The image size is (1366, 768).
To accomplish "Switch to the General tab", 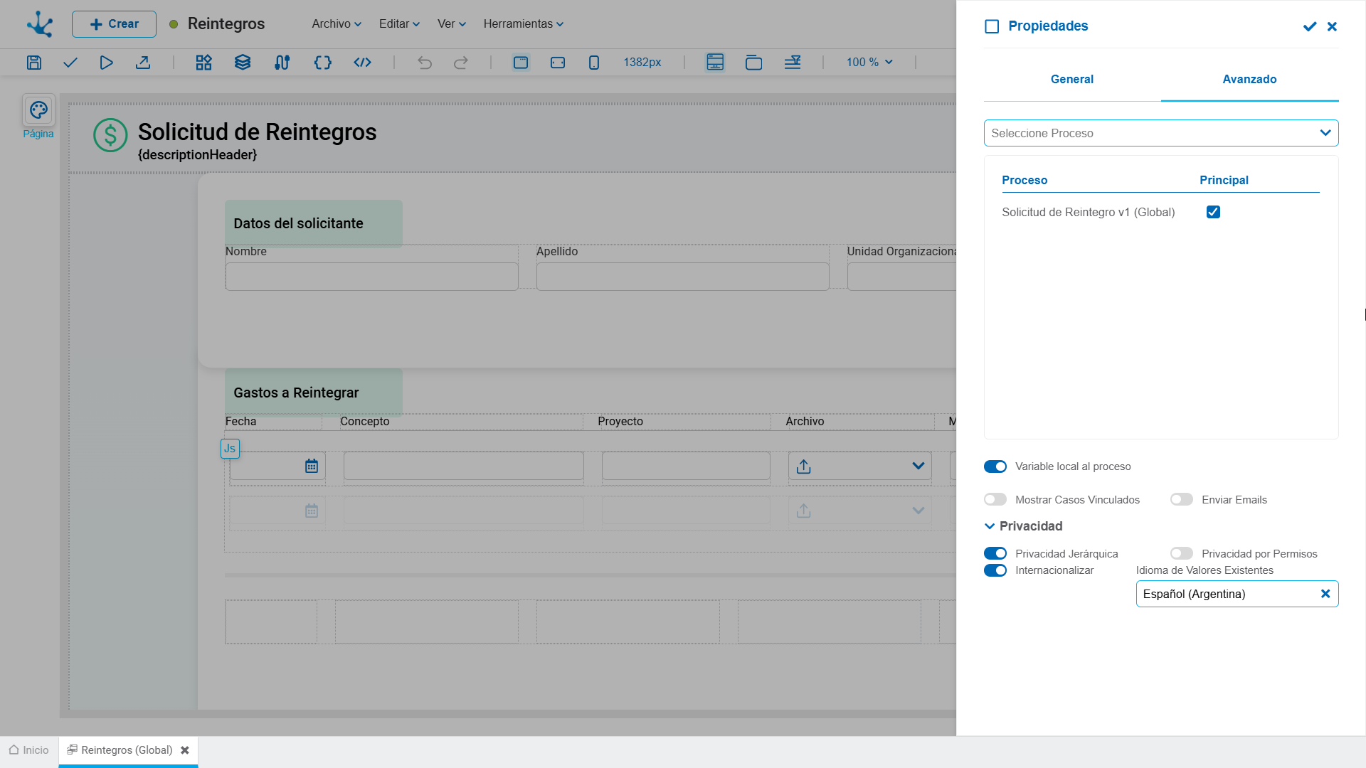I will pyautogui.click(x=1072, y=80).
